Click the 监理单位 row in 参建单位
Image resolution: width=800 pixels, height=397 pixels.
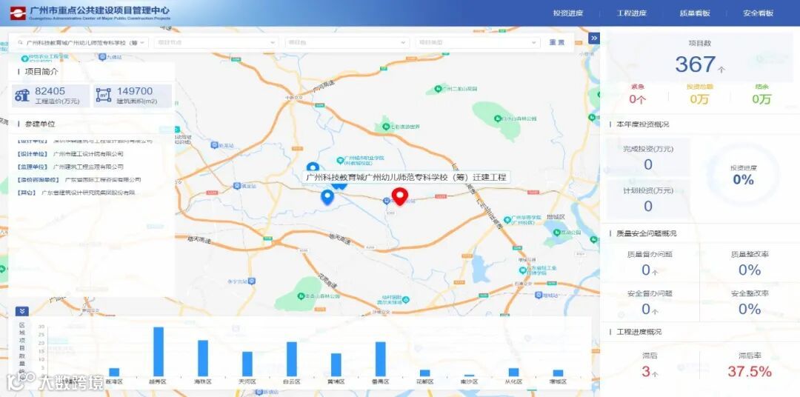tap(71, 167)
